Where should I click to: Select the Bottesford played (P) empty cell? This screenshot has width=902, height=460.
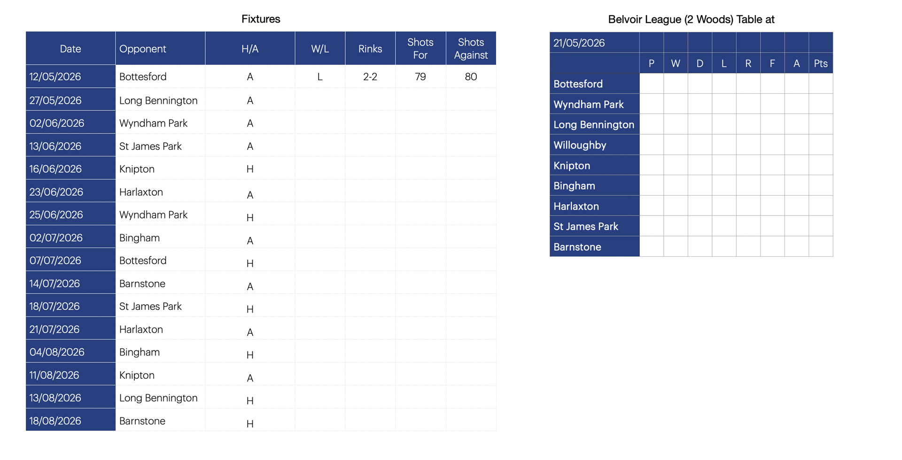(x=652, y=84)
